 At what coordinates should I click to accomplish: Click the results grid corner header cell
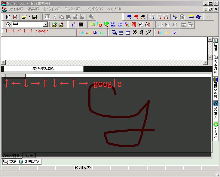tap(4, 76)
